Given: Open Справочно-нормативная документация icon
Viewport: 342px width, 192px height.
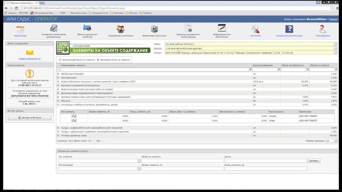Looking at the screenshot, I should 53,28.
